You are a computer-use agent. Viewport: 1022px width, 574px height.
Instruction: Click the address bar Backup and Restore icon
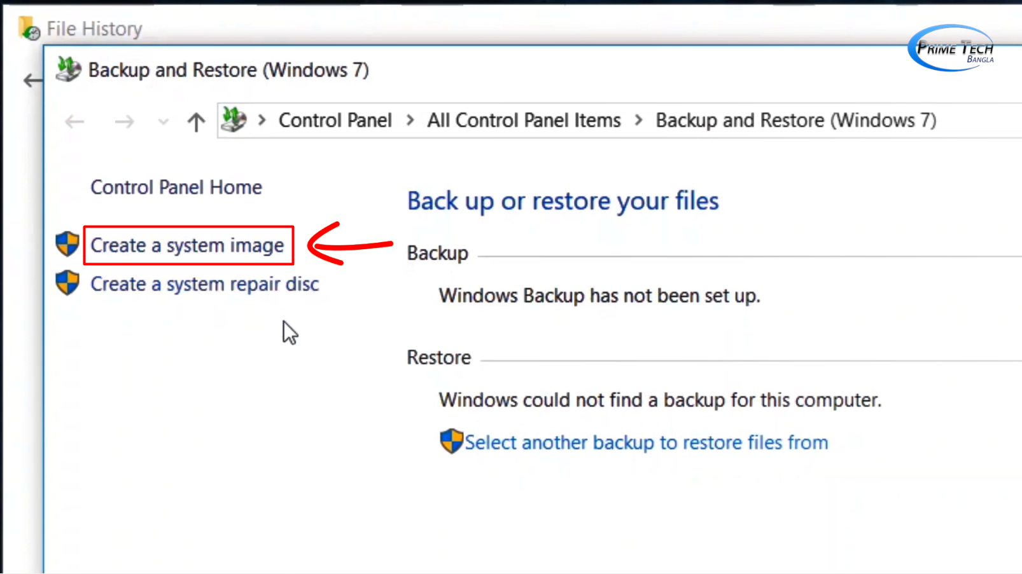pos(234,120)
